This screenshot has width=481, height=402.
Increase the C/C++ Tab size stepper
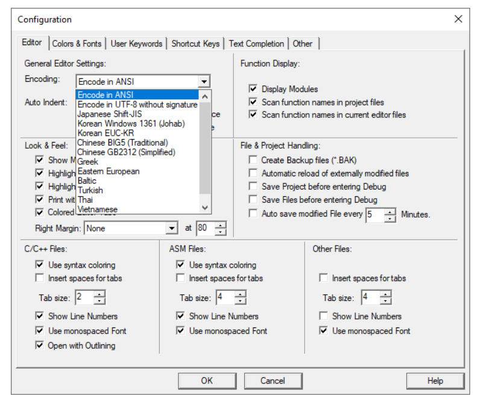[x=99, y=294]
